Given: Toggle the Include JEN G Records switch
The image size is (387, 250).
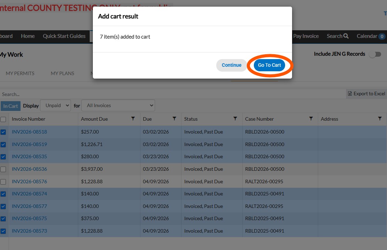Looking at the screenshot, I should (x=375, y=54).
